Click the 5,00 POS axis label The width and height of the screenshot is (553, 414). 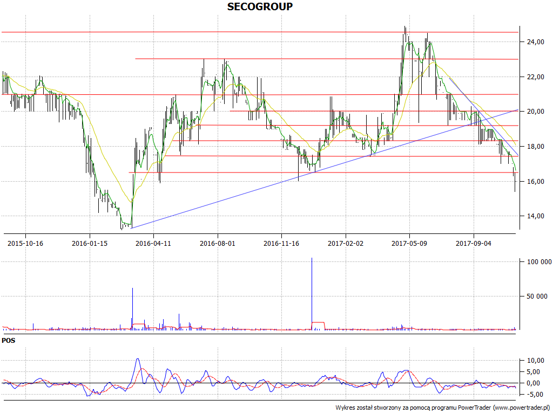534,372
